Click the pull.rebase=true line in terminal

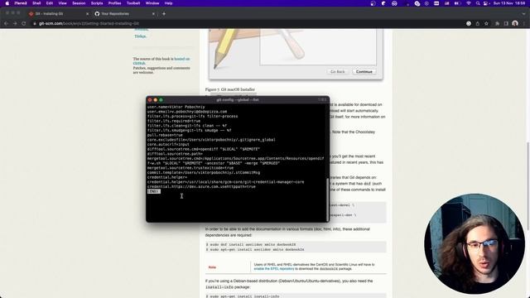[x=165, y=135]
